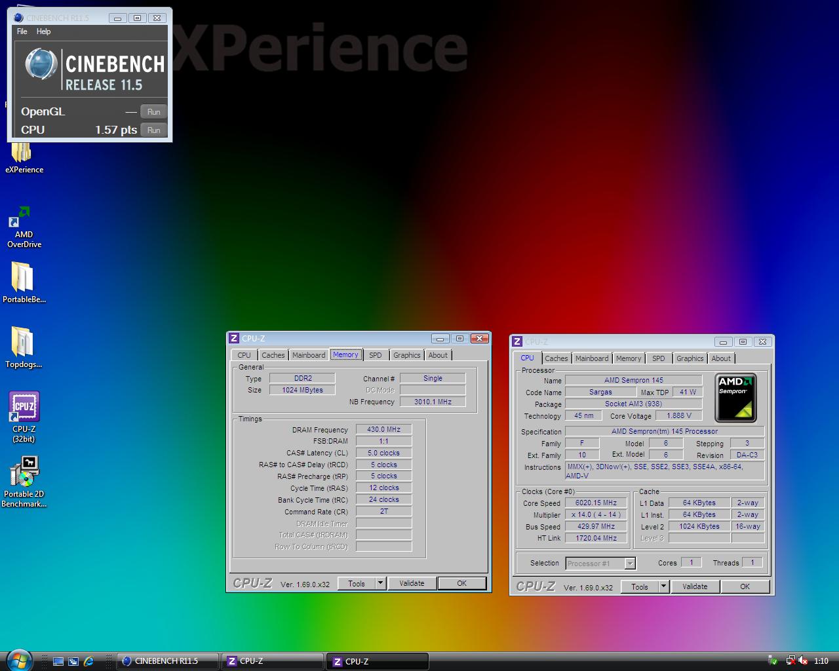Viewport: 839px width, 671px height.
Task: Click the network tray icon with red X
Action: (x=790, y=661)
